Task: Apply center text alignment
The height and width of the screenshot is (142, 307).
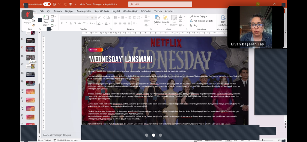Action: pyautogui.click(x=120, y=23)
